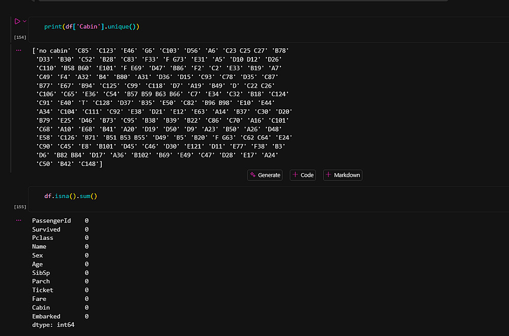The image size is (509, 336).
Task: Click the 'Cabin' string in the code
Action: (89, 26)
